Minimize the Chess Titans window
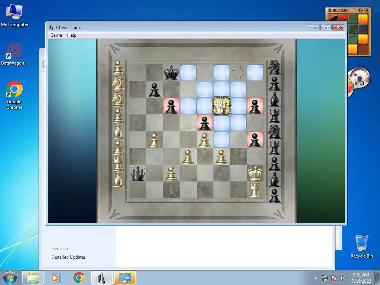Image resolution: width=380 pixels, height=285 pixels. tap(314, 27)
